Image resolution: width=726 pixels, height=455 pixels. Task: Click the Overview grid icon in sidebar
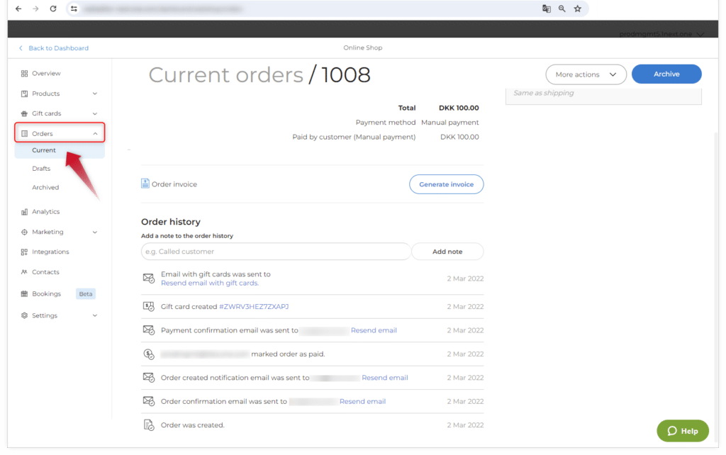coord(24,74)
